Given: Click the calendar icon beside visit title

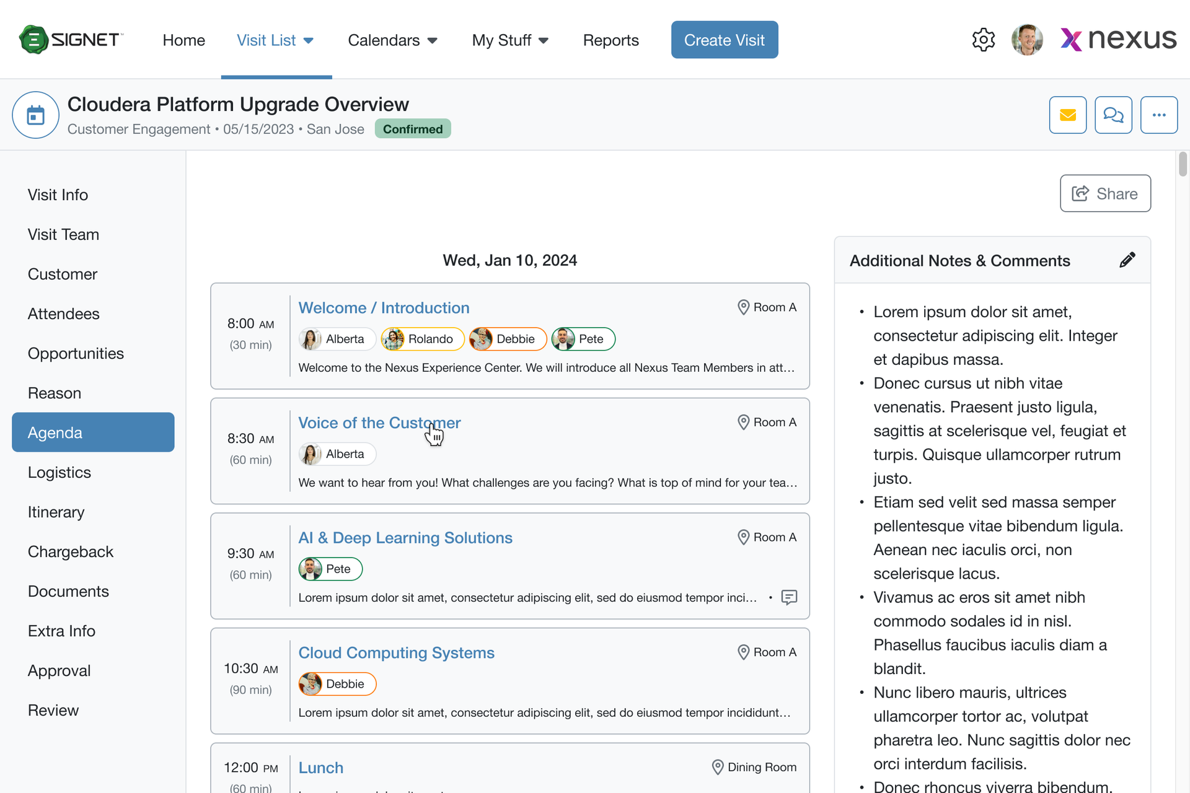Looking at the screenshot, I should (36, 115).
